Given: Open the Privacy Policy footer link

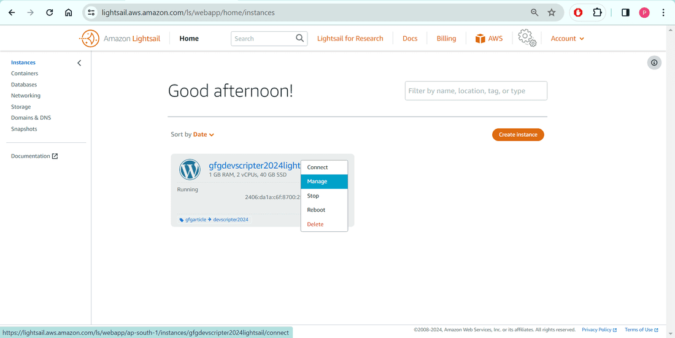Looking at the screenshot, I should click(x=600, y=330).
